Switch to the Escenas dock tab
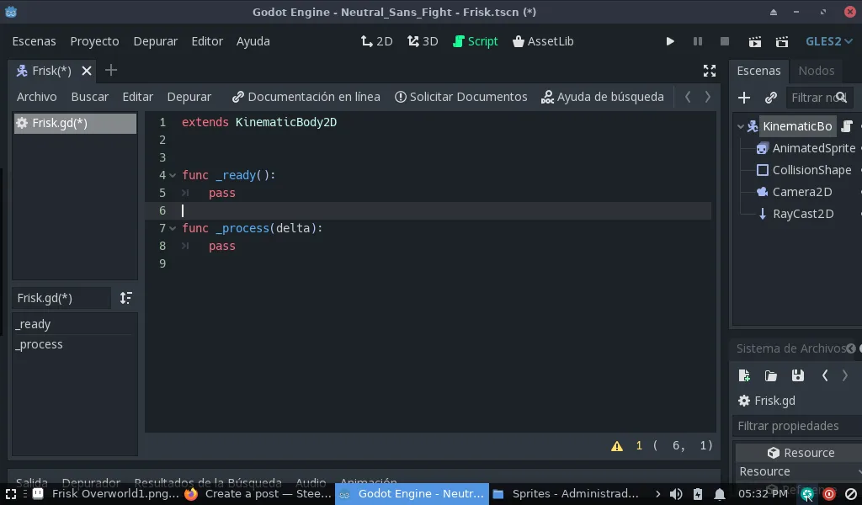 click(x=758, y=71)
